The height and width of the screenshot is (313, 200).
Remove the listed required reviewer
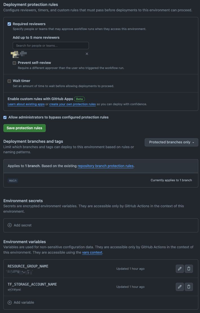coord(87,54)
